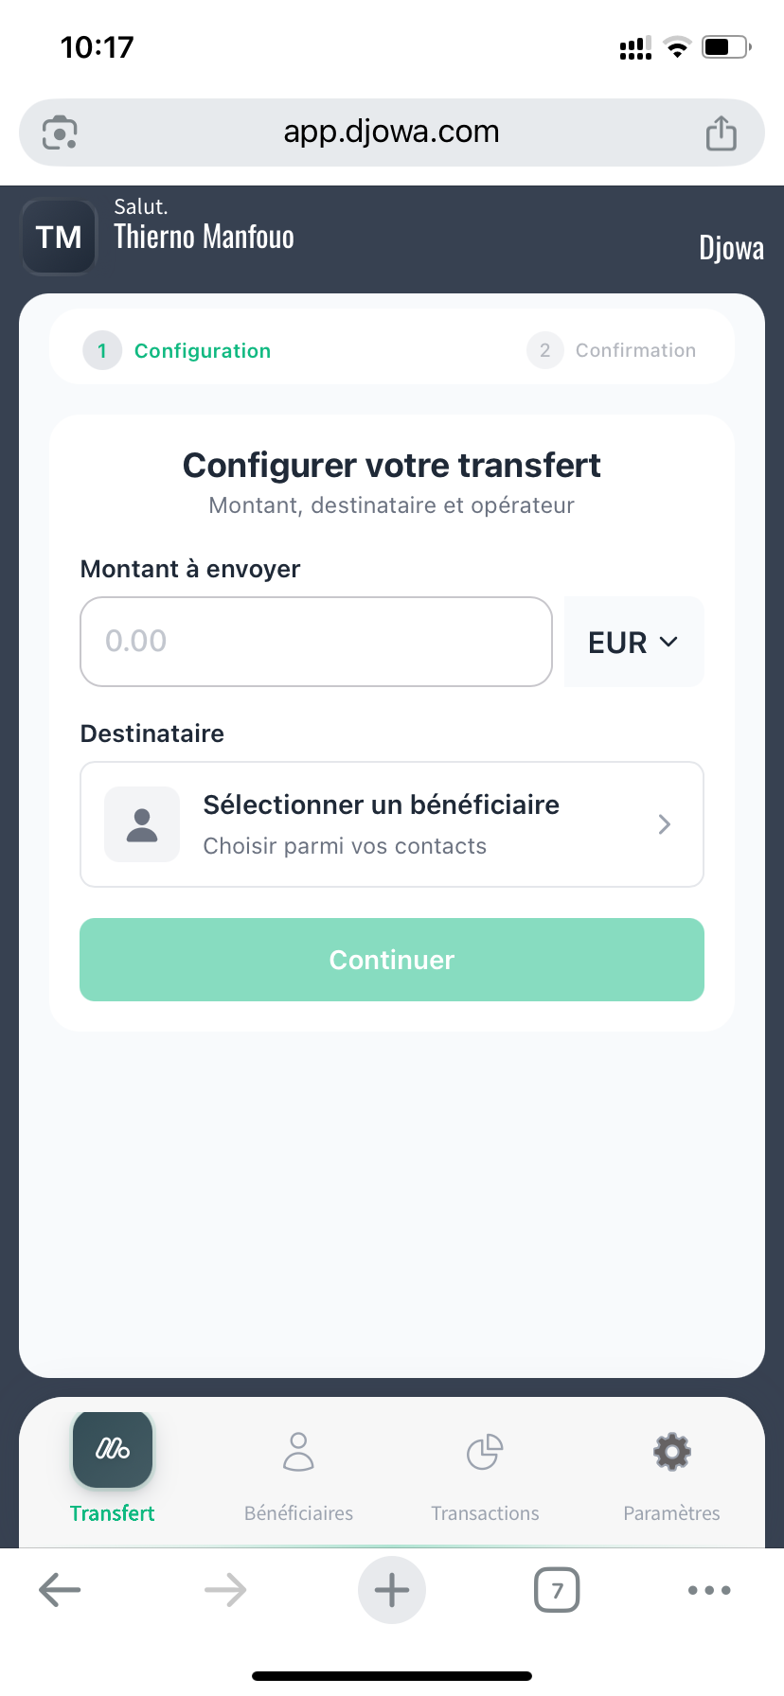
Task: Select the Confirmation step
Action: click(613, 350)
